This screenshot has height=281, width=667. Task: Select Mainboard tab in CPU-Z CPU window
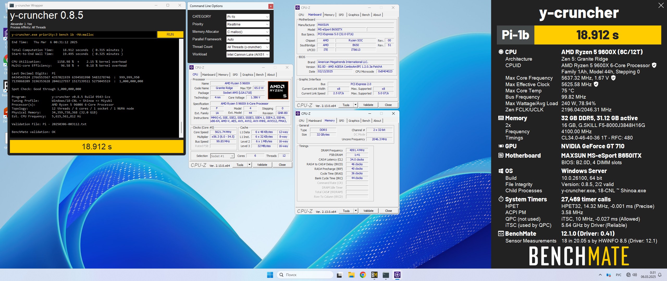point(209,75)
